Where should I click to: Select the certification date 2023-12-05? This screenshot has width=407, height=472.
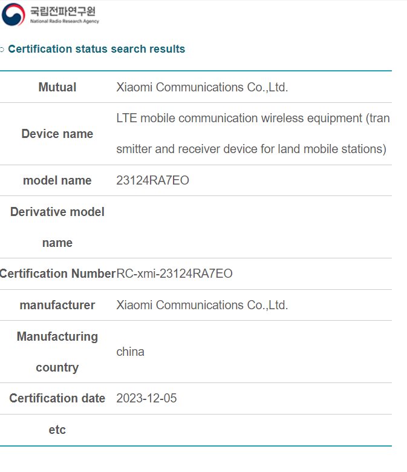(146, 398)
